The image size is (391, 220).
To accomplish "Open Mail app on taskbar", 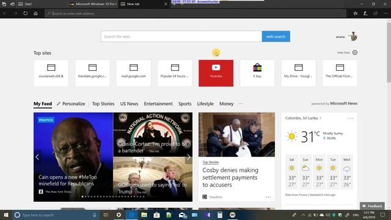I will tap(183, 215).
